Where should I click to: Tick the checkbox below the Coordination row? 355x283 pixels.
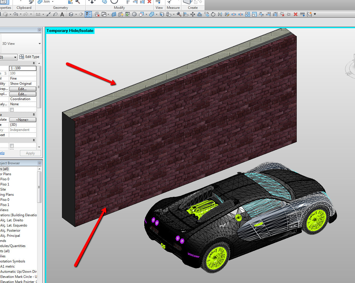tap(12, 110)
